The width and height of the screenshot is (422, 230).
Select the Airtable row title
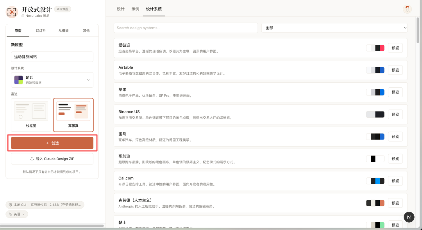click(126, 67)
